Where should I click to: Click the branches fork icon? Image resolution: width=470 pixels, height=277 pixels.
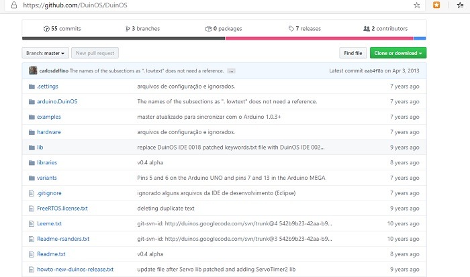[128, 29]
